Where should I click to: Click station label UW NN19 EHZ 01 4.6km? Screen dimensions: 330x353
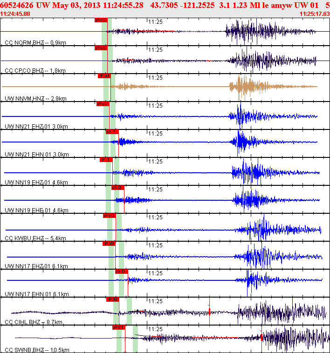click(x=36, y=182)
